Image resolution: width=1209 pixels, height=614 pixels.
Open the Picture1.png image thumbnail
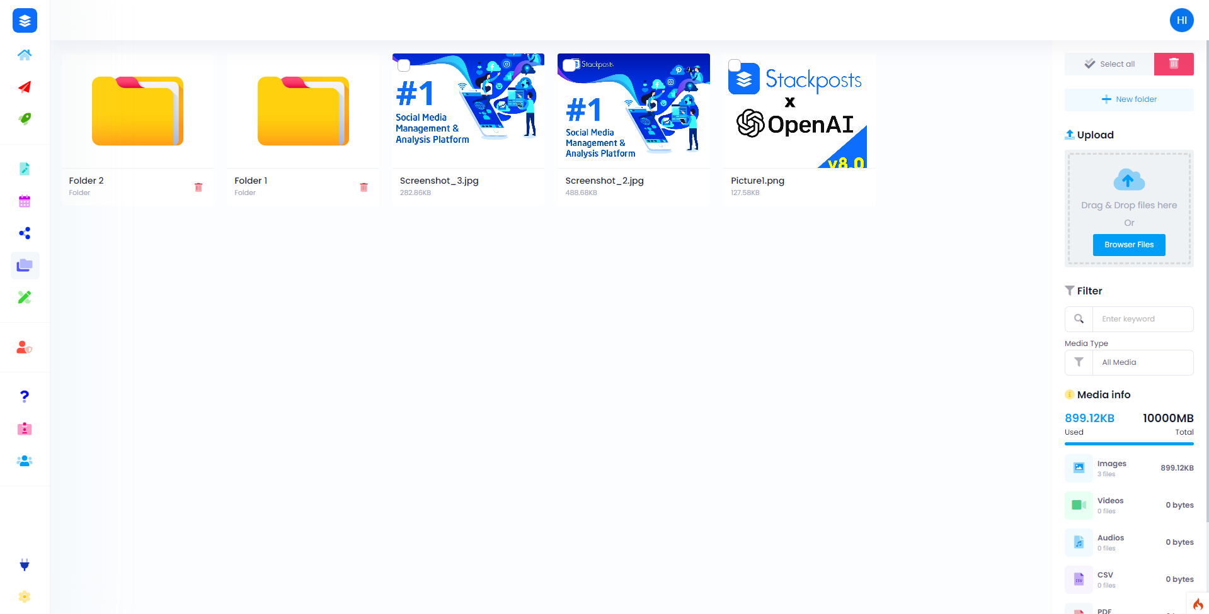(799, 111)
